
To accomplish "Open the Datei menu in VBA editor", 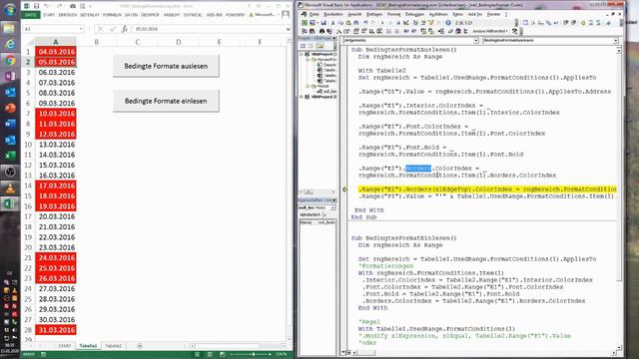I will [314, 14].
